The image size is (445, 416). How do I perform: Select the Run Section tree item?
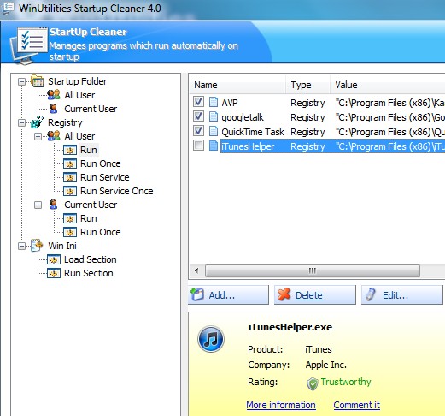click(x=89, y=273)
